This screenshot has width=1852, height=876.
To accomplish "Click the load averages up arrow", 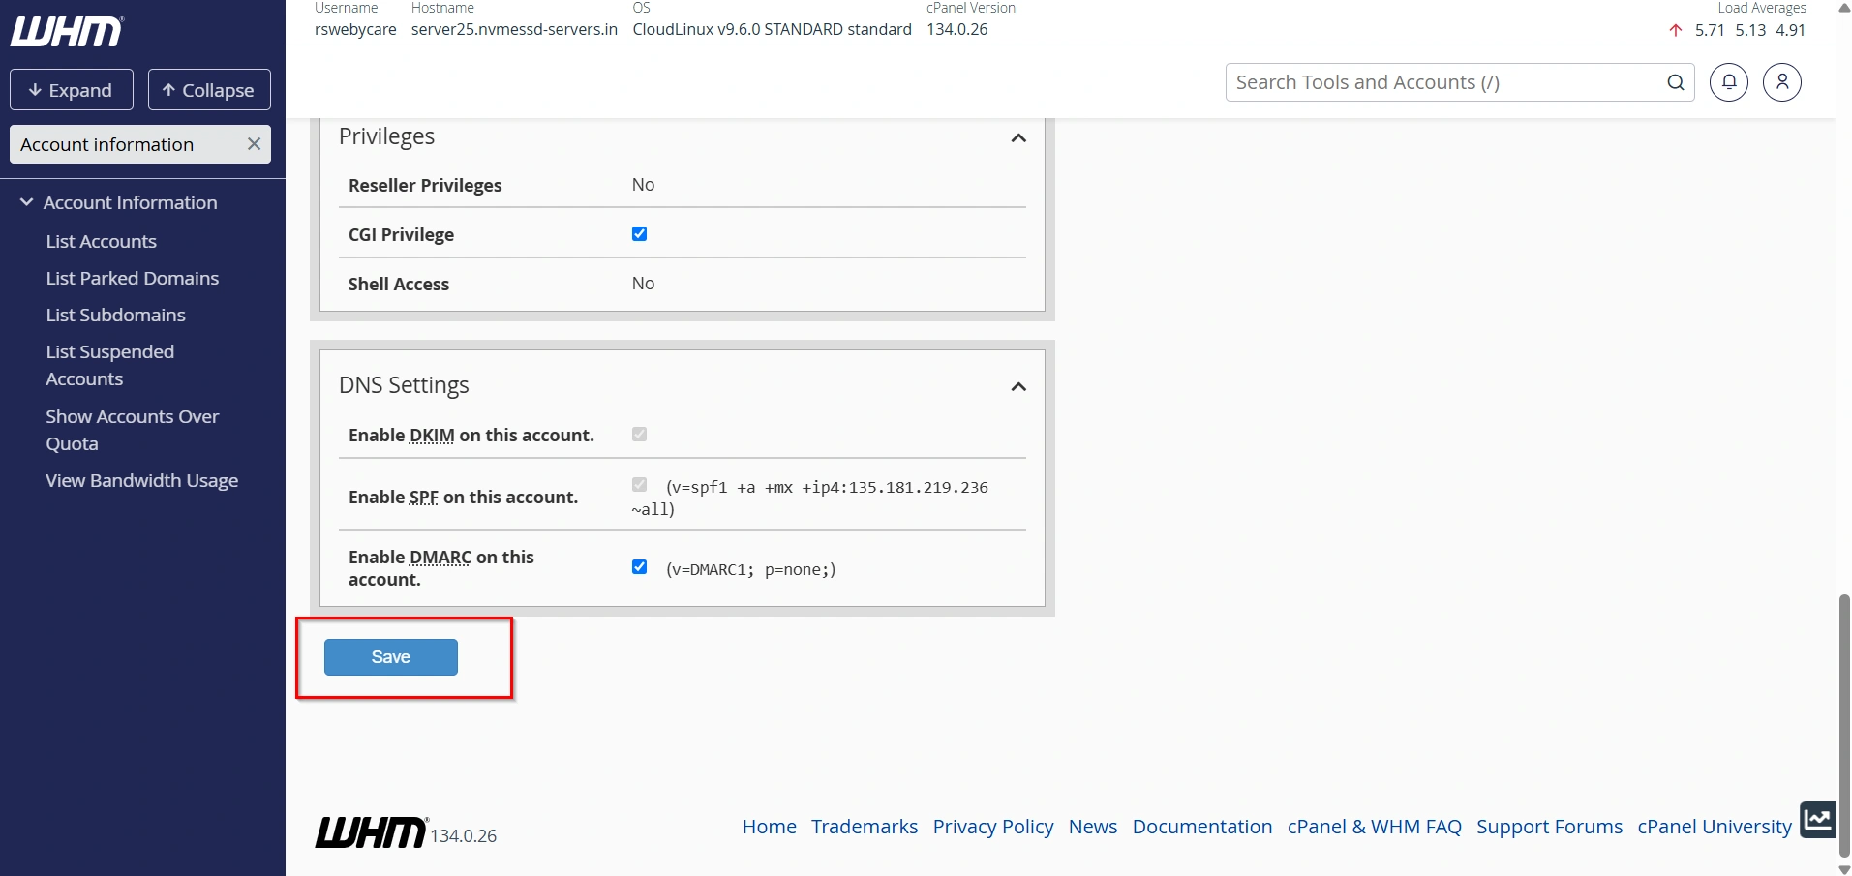I will pyautogui.click(x=1675, y=30).
